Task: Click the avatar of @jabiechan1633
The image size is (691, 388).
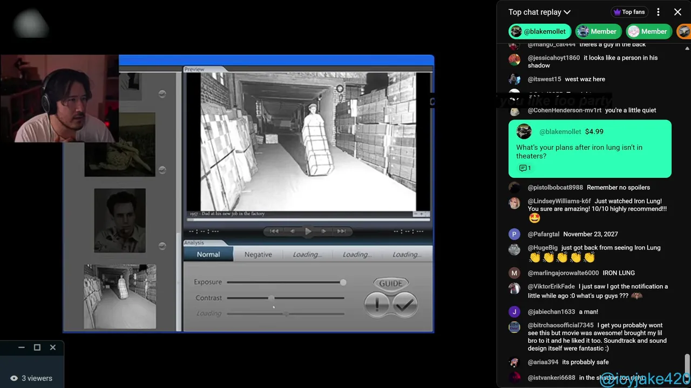Action: pyautogui.click(x=514, y=312)
